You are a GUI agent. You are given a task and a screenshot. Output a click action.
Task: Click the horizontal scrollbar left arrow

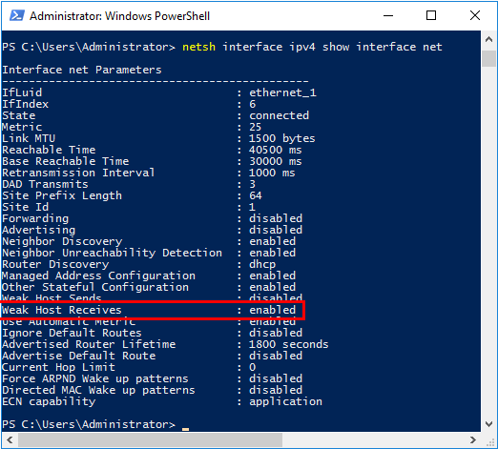pyautogui.click(x=10, y=439)
